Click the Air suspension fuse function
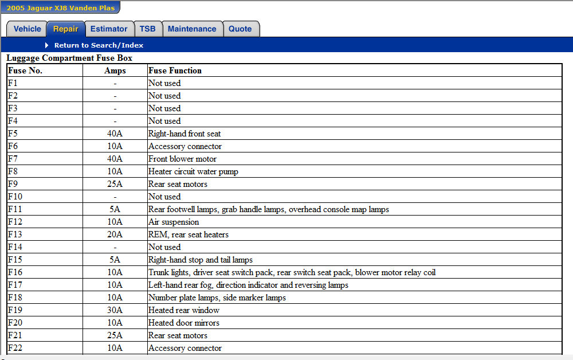Image resolution: width=573 pixels, height=360 pixels. (174, 222)
